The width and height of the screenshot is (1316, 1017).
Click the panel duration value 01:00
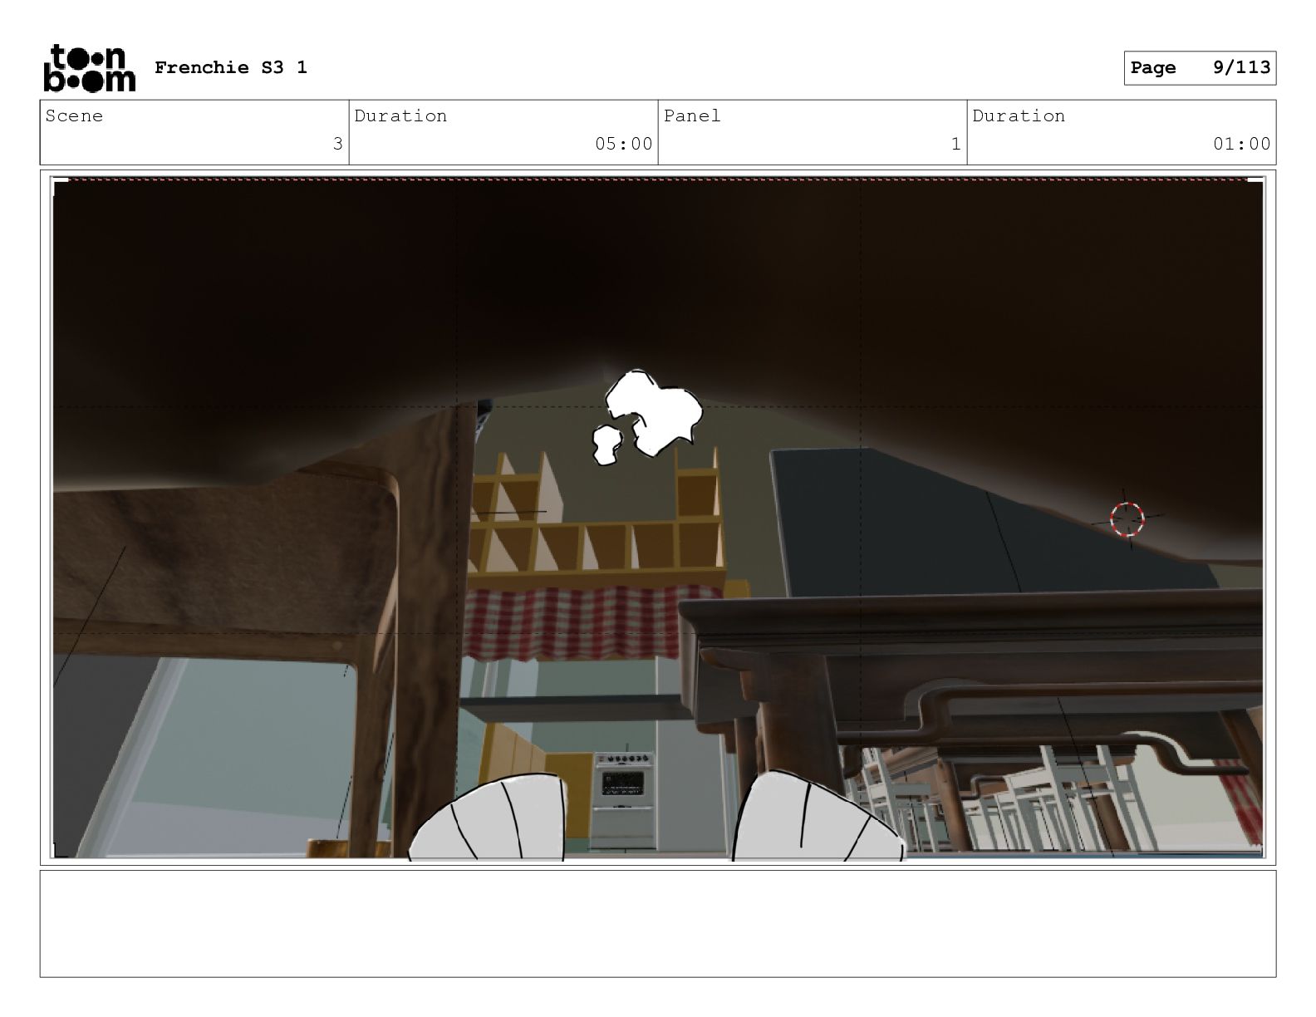[1242, 144]
